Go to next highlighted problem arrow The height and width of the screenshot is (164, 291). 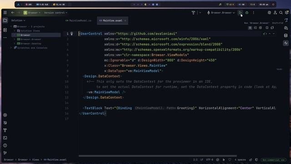coord(274,34)
